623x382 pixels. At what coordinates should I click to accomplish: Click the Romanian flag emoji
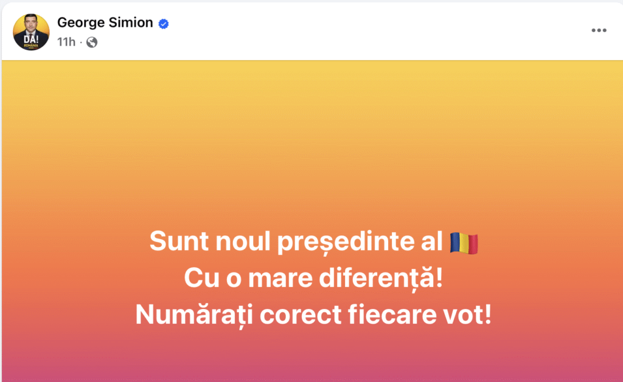point(464,243)
